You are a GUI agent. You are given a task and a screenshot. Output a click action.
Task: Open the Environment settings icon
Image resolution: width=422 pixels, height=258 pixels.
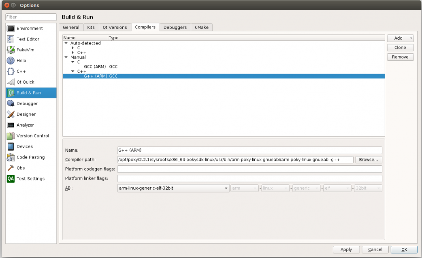click(x=11, y=29)
